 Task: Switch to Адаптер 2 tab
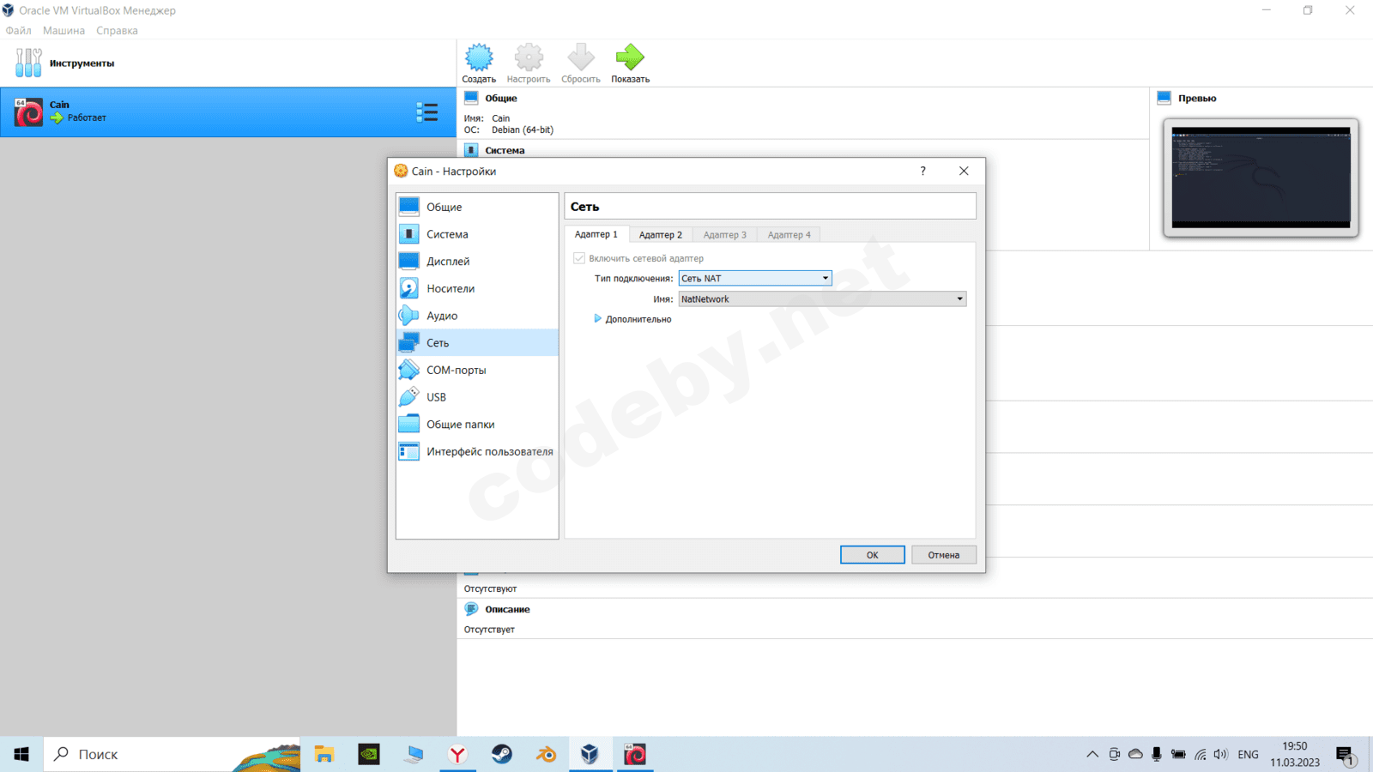coord(661,235)
